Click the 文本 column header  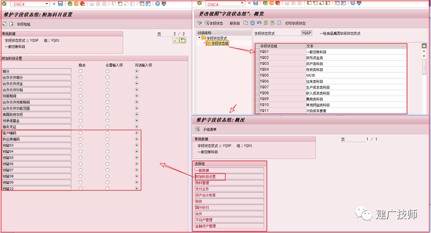coord(356,46)
